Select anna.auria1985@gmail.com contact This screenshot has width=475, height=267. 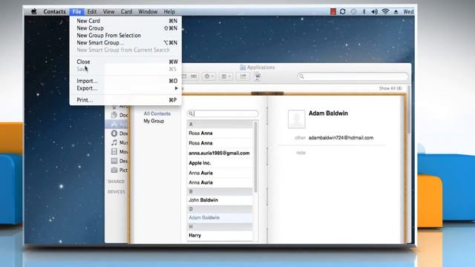pyautogui.click(x=220, y=153)
